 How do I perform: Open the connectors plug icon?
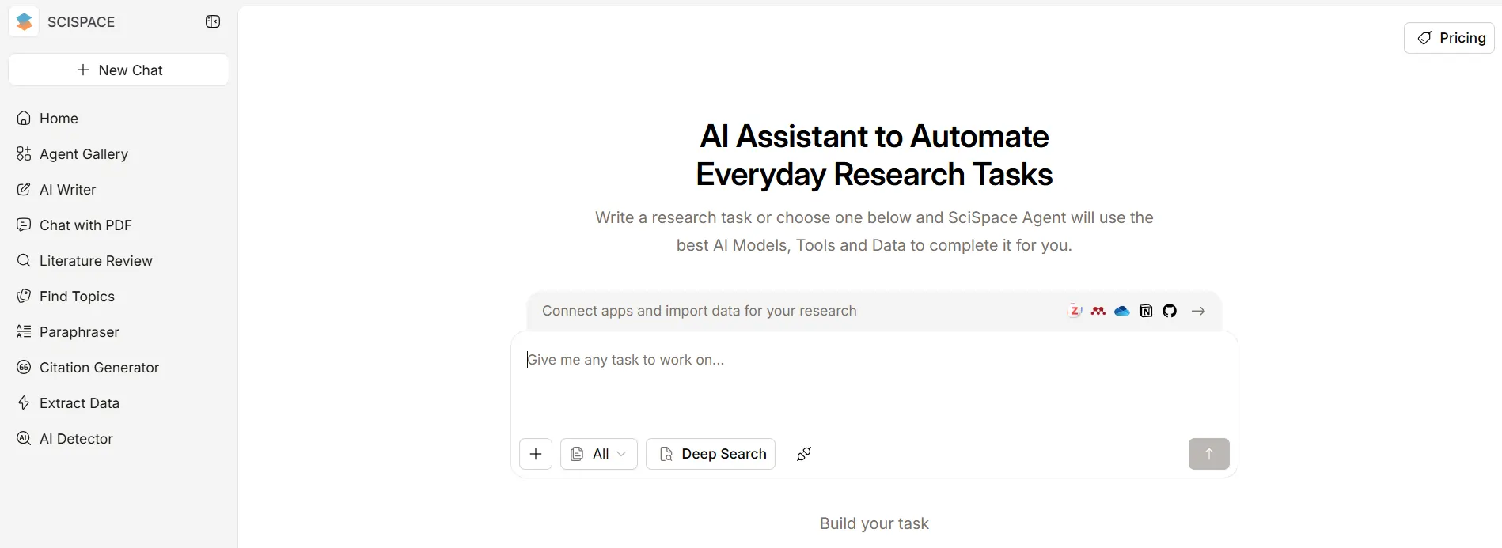(x=804, y=454)
